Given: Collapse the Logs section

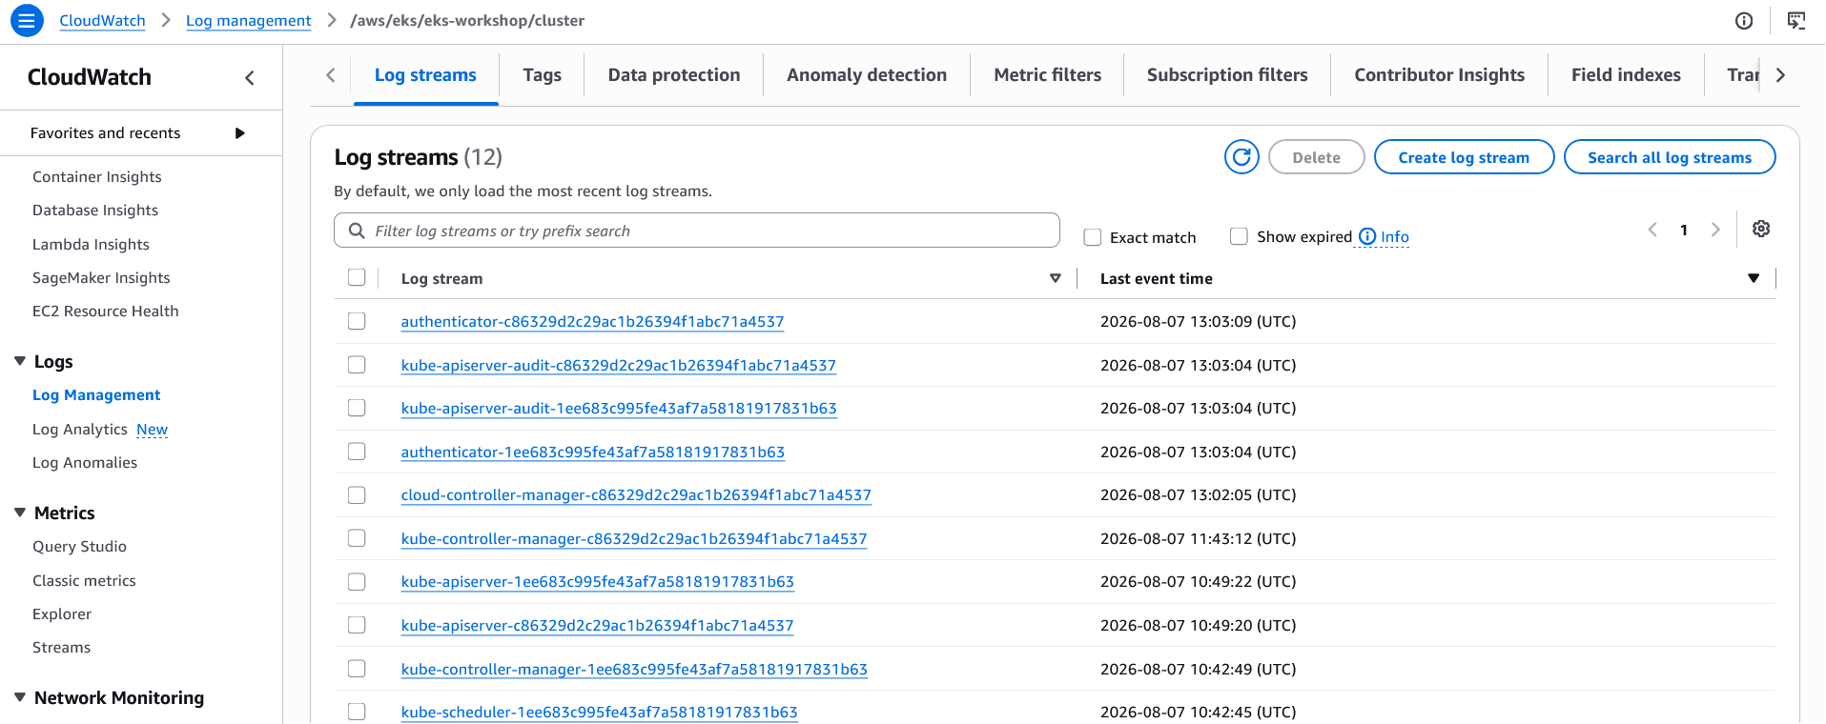Looking at the screenshot, I should (20, 361).
